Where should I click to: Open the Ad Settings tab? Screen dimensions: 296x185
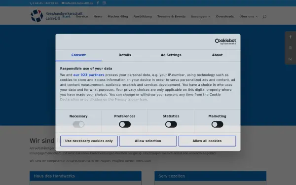pyautogui.click(x=171, y=55)
